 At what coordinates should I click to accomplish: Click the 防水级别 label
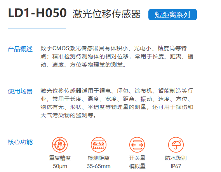pyautogui.click(x=176, y=158)
